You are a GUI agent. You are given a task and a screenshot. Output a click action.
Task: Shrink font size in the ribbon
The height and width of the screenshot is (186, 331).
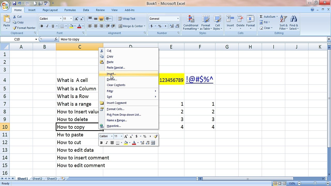click(82, 19)
